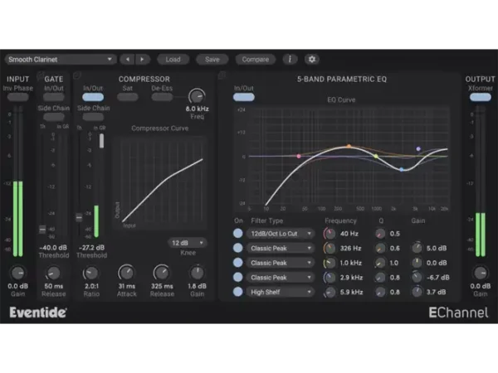The image size is (498, 373).
Task: Toggle the Xformer output switch
Action: coord(481,97)
